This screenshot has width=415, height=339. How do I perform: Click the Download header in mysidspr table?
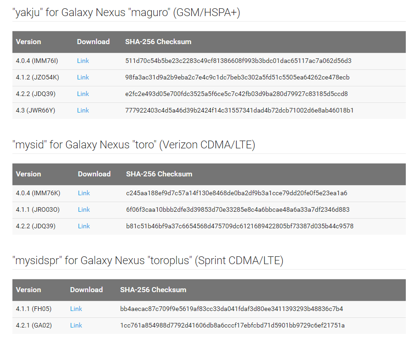click(86, 290)
